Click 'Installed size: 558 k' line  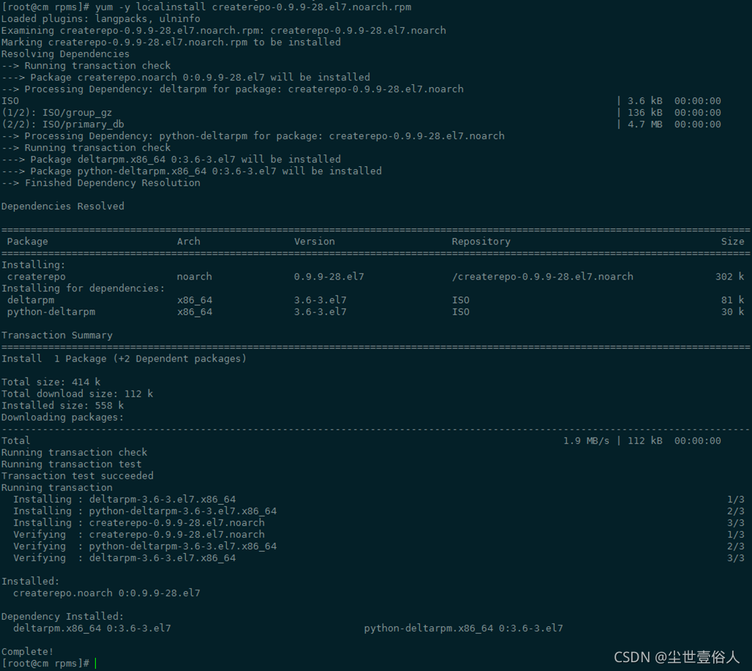coord(62,406)
